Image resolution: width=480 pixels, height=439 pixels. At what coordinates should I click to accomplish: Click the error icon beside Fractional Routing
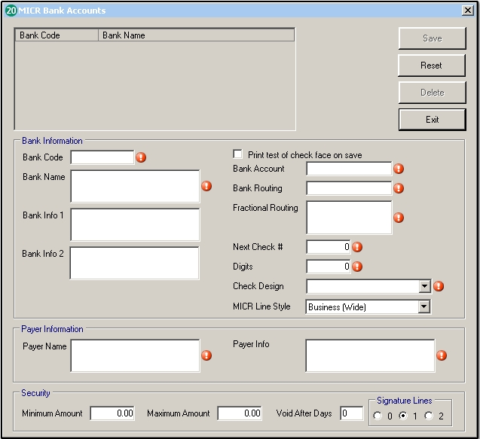coord(399,218)
